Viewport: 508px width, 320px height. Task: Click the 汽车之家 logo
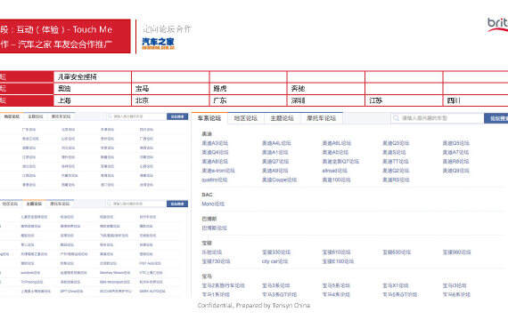tap(158, 44)
